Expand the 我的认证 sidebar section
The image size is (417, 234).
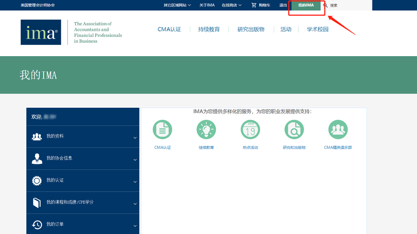pyautogui.click(x=83, y=181)
